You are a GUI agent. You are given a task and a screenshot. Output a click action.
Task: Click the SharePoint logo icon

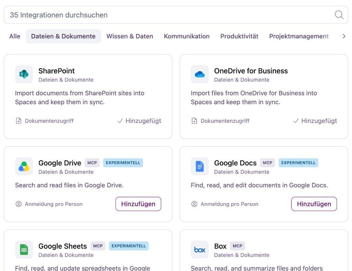(24, 74)
